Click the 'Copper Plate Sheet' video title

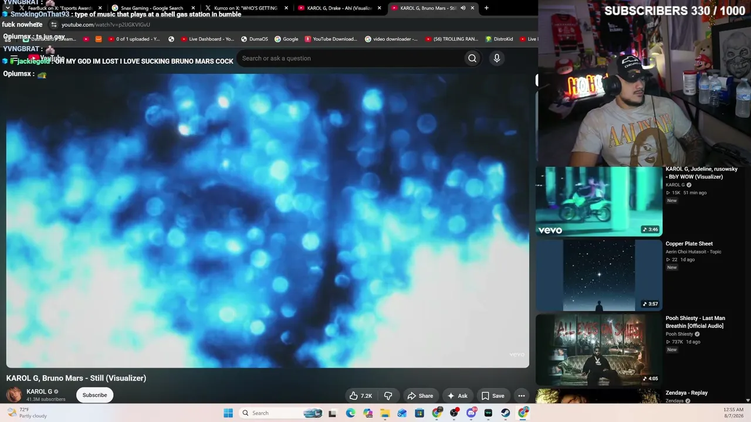click(x=689, y=244)
